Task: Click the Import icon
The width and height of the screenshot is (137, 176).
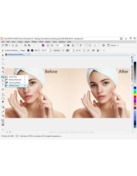Action: click(48, 45)
